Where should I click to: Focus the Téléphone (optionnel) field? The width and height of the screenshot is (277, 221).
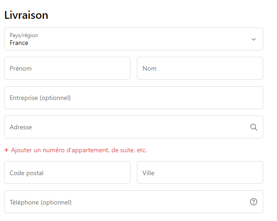pyautogui.click(x=124, y=202)
